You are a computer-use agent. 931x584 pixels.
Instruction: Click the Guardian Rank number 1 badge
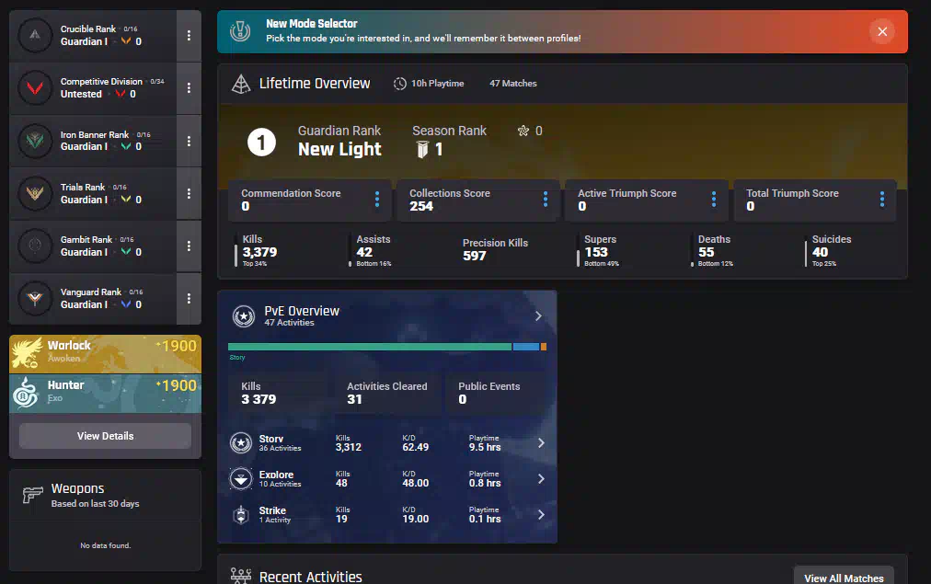261,143
